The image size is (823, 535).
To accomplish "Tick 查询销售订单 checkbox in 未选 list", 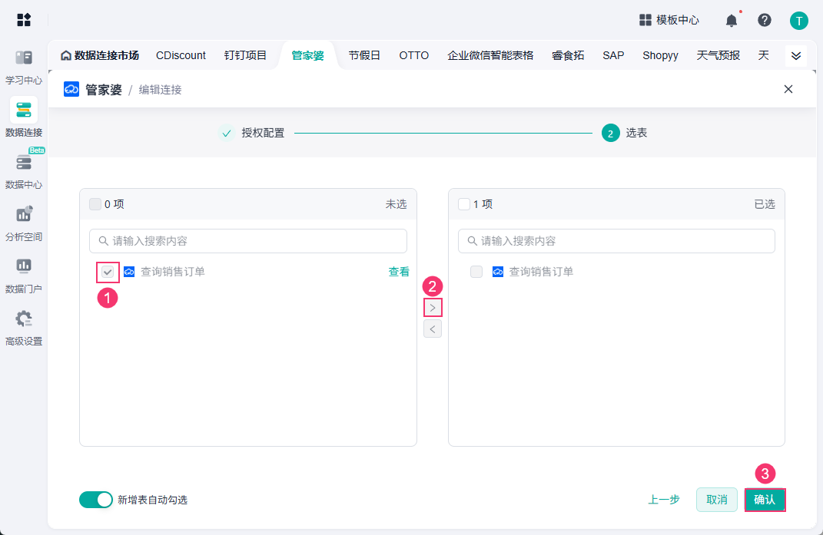I will tap(108, 272).
